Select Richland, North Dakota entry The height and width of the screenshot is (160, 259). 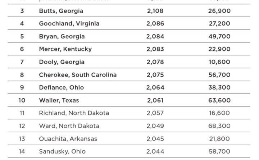pos(74,113)
